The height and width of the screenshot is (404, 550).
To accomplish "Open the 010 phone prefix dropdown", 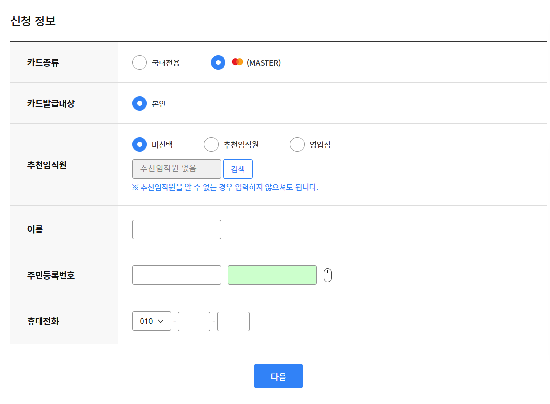I will 151,321.
